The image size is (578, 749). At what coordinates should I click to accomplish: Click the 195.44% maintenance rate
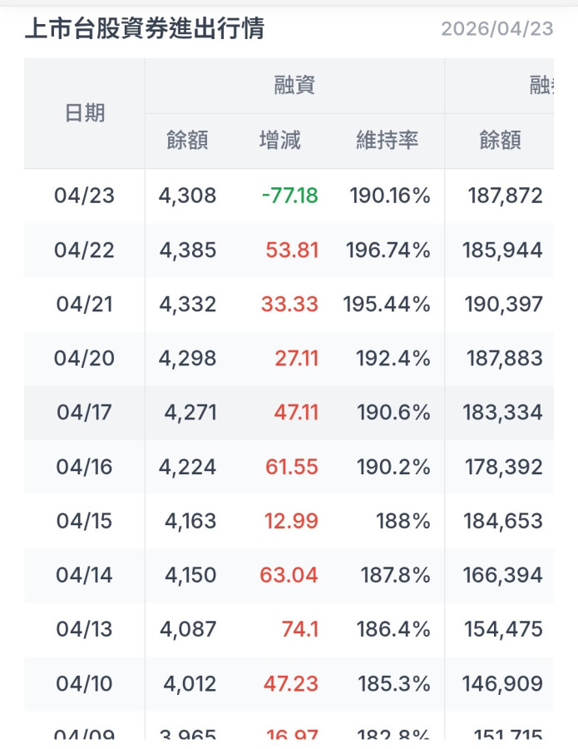coord(387,304)
